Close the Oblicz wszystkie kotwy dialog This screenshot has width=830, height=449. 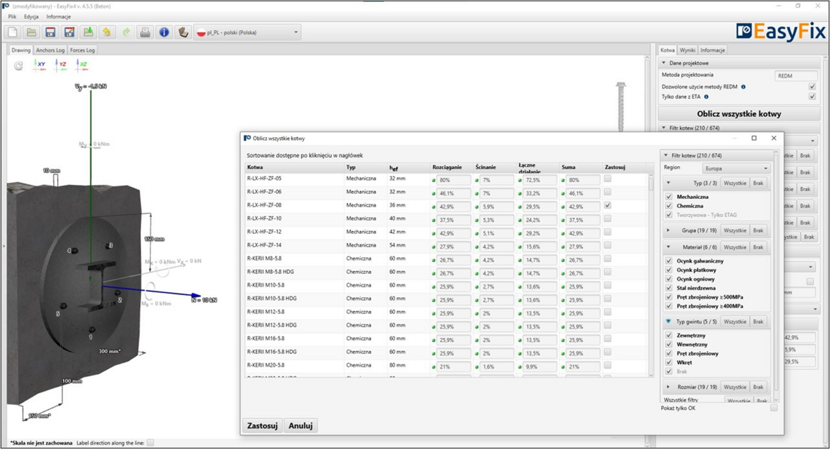774,138
